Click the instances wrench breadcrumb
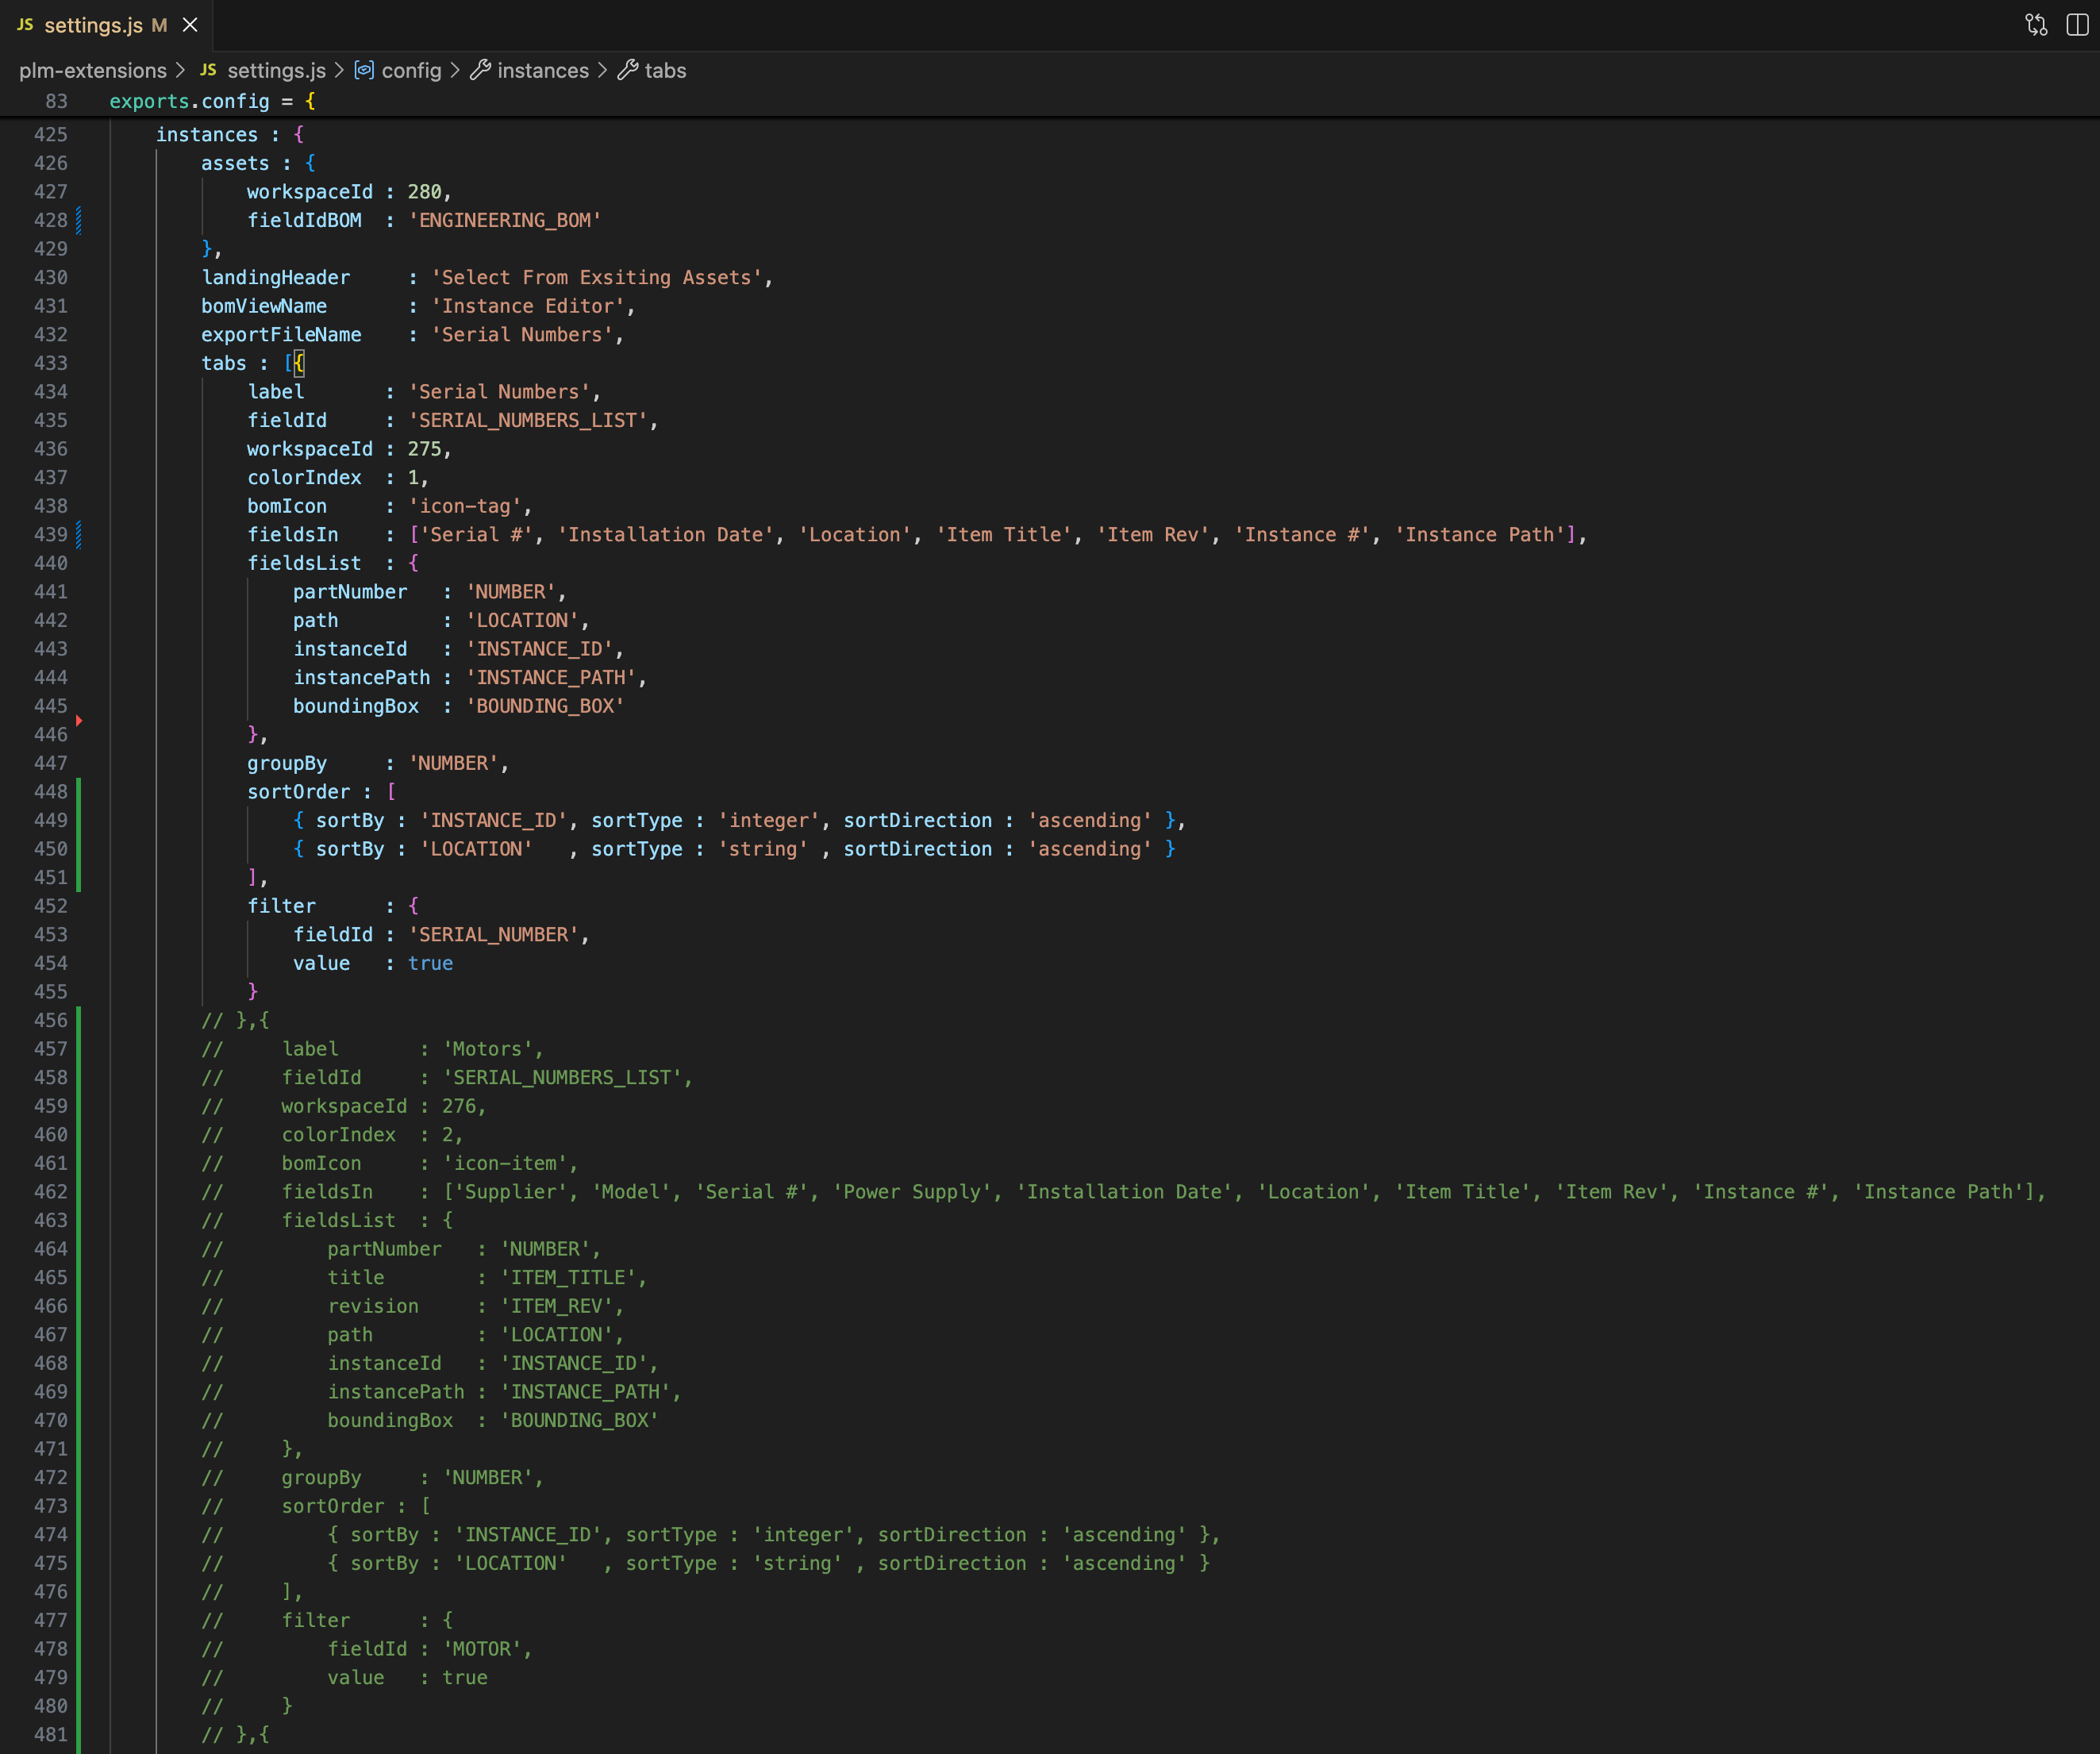 (x=542, y=71)
